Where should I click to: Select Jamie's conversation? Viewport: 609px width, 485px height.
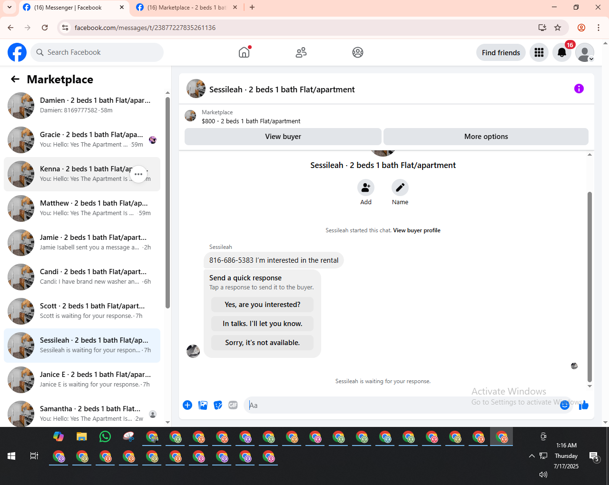[x=82, y=243]
